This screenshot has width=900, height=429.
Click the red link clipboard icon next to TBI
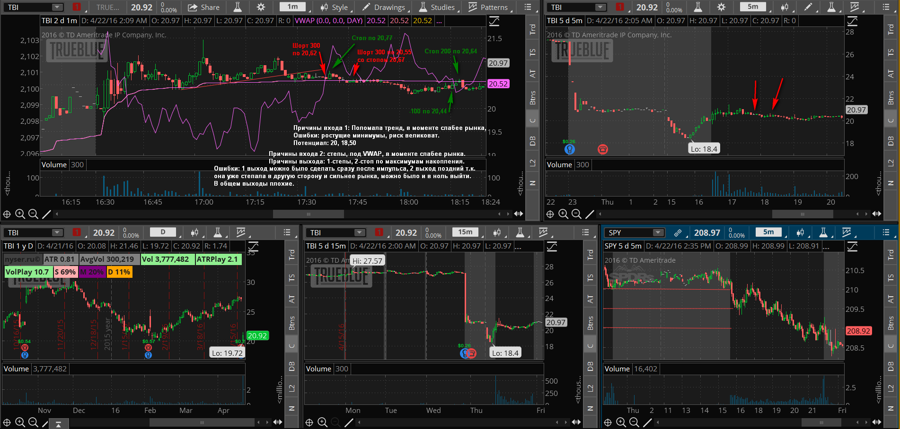pyautogui.click(x=77, y=7)
